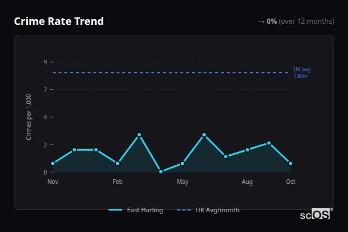Click the 'Nov' axis label
This screenshot has width=348, height=232.
pos(53,182)
